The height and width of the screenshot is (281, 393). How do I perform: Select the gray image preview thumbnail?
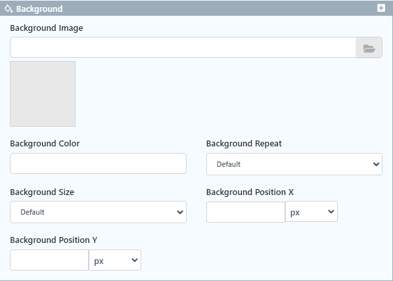(x=43, y=94)
